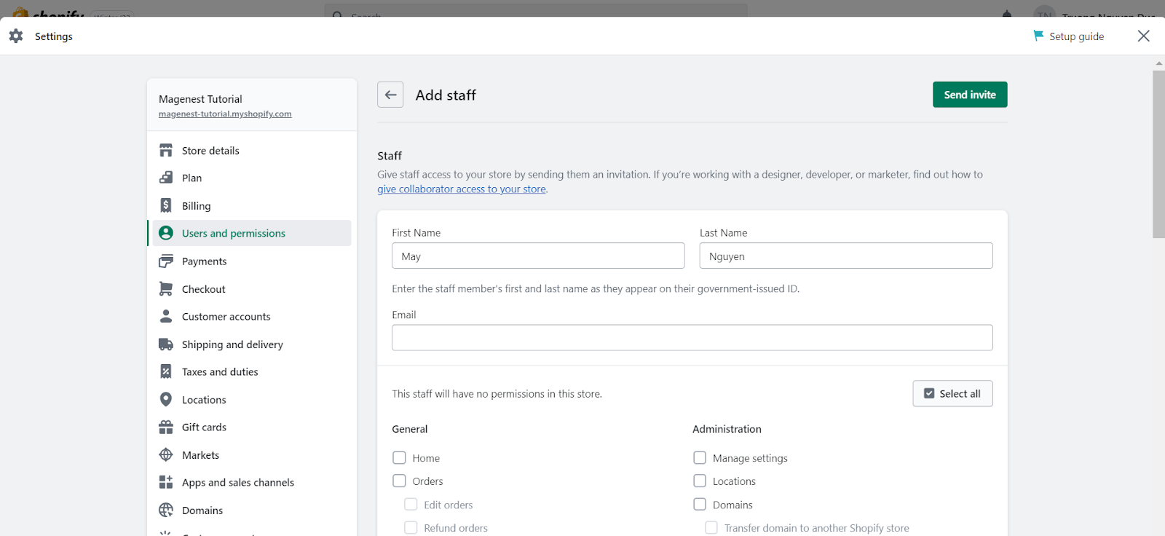Click the Checkout cart icon
This screenshot has width=1165, height=536.
[x=166, y=289]
